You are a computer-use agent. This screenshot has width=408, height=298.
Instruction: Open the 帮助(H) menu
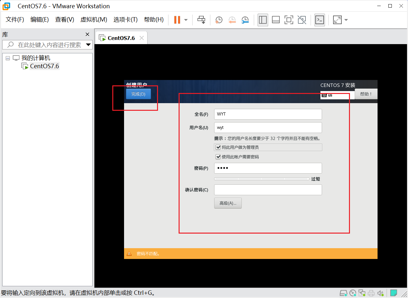pyautogui.click(x=154, y=20)
